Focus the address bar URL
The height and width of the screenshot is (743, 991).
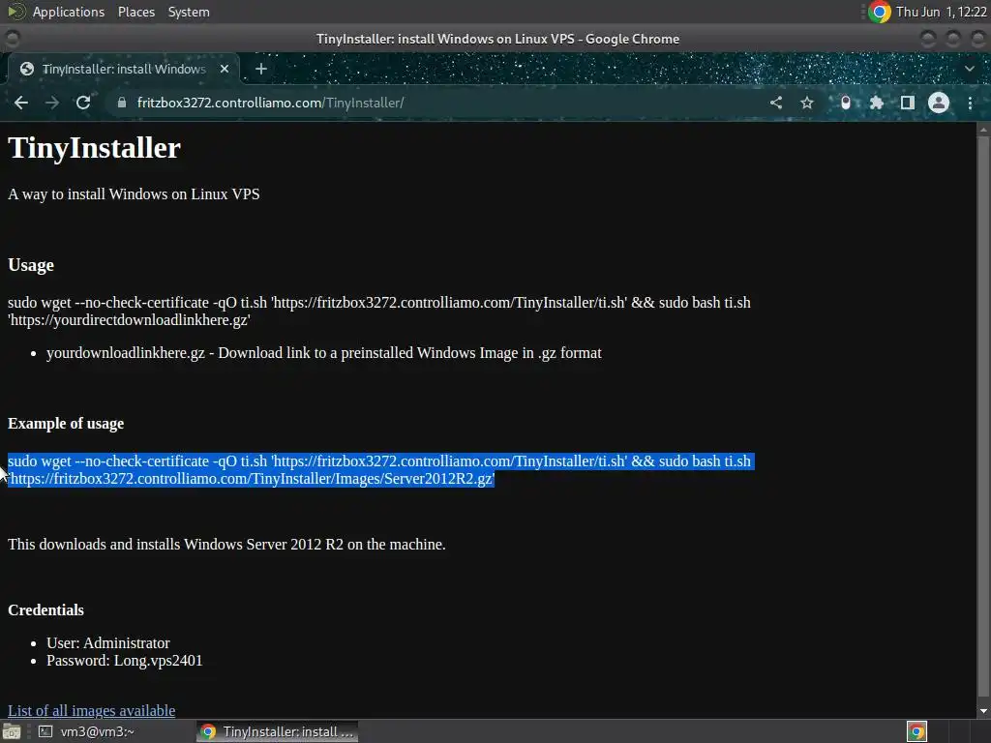[x=271, y=103]
